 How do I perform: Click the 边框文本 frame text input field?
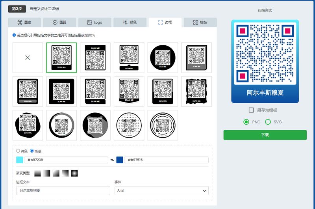click(62, 190)
